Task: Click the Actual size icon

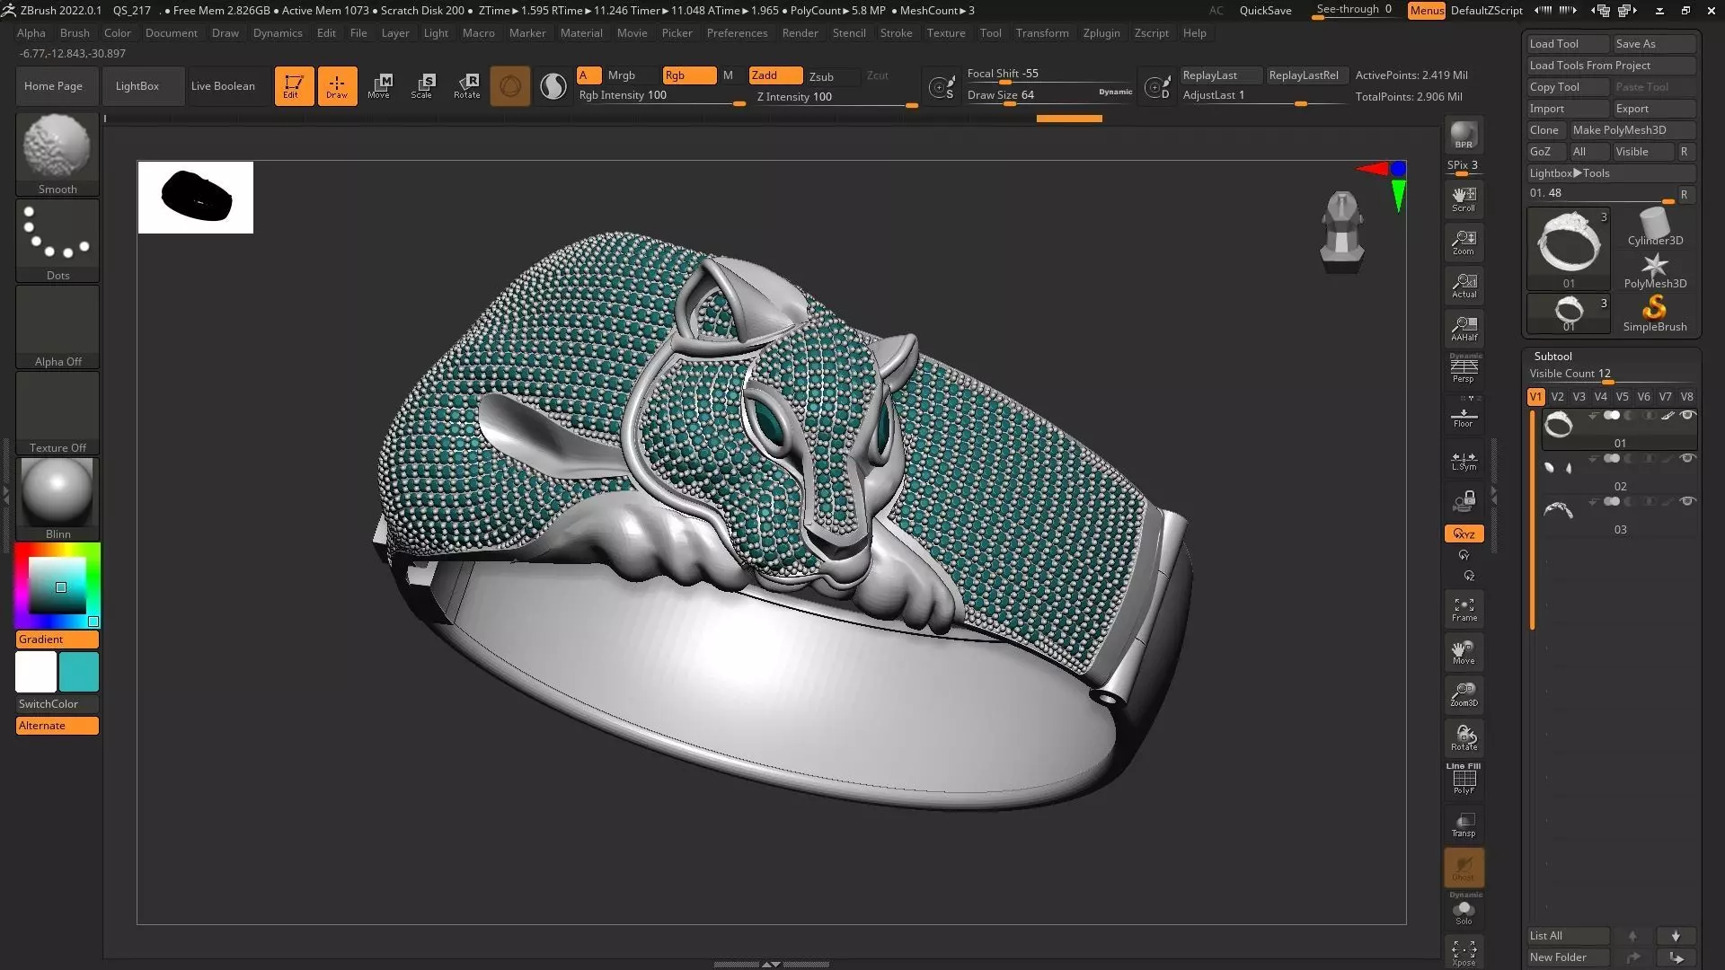Action: [x=1464, y=286]
